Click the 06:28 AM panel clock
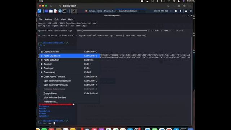This screenshot has width=231, height=130. [x=159, y=11]
